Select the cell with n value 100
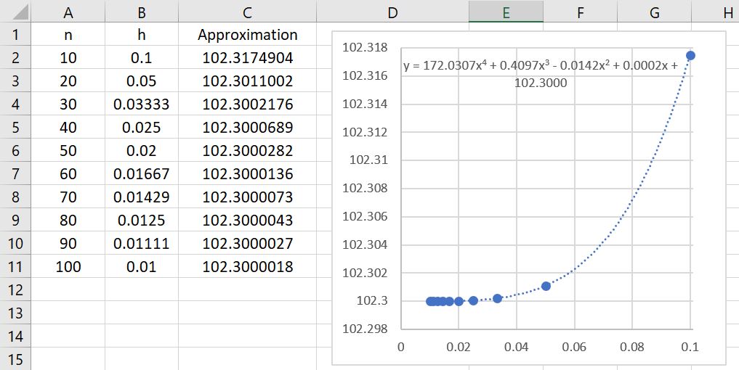 pos(68,267)
